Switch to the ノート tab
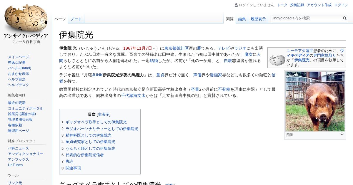Screen dimensions: 353x185 (x=76, y=19)
